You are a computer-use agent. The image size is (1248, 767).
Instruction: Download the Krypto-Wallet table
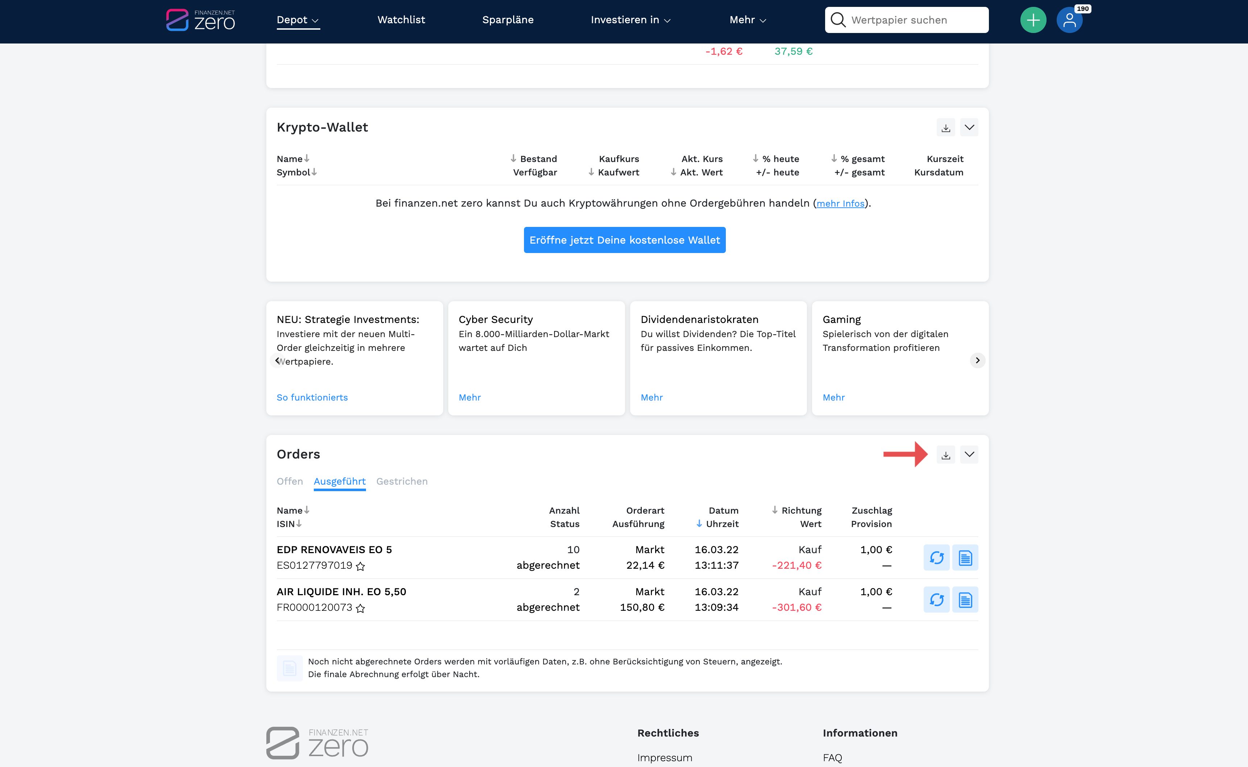point(946,128)
